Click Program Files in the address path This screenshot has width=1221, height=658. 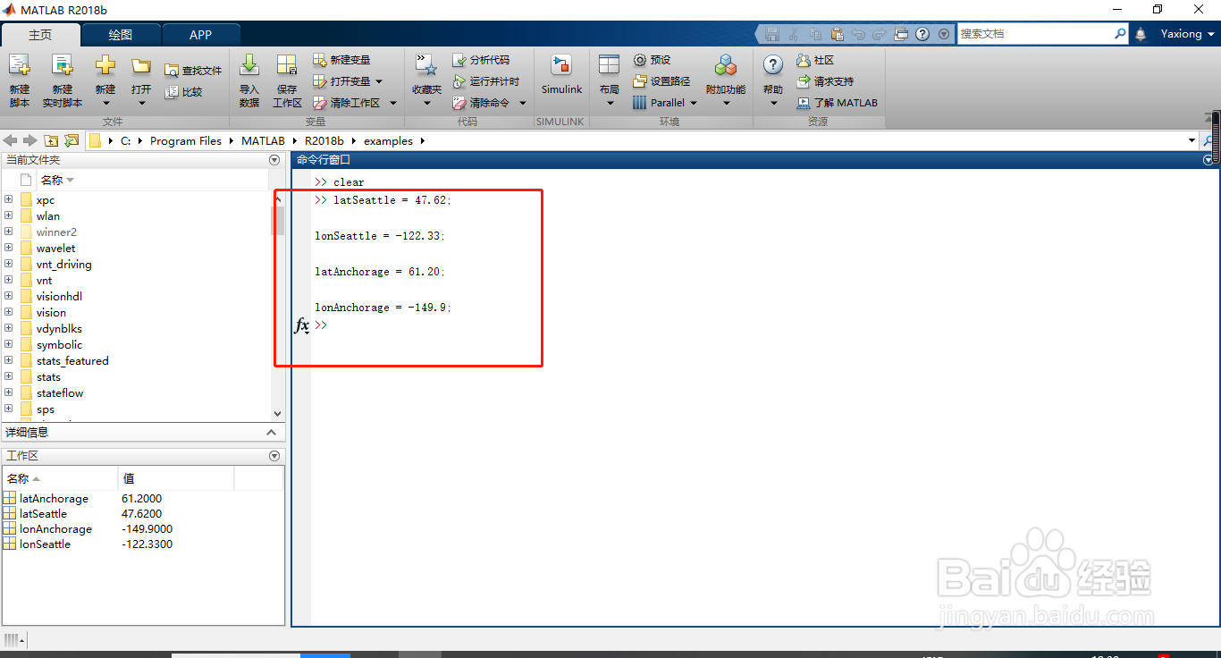pyautogui.click(x=186, y=140)
